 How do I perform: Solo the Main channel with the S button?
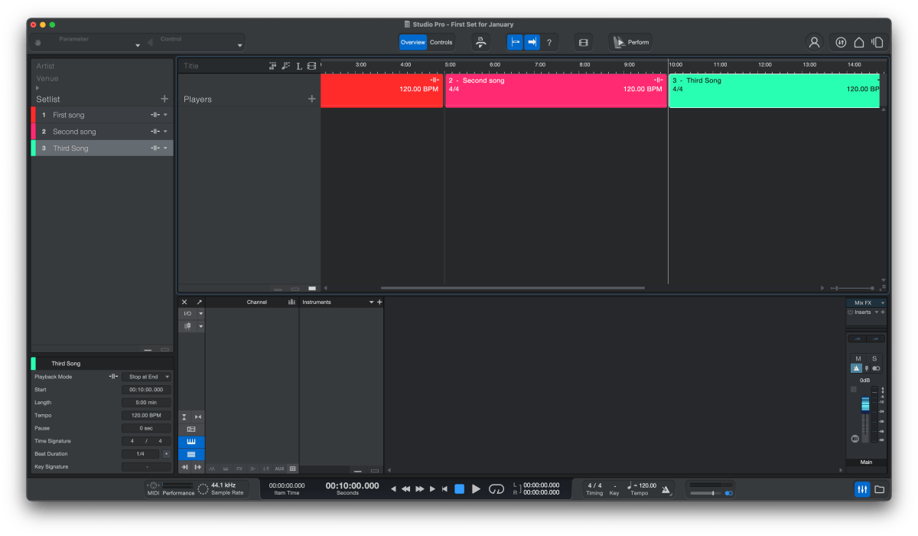[874, 358]
